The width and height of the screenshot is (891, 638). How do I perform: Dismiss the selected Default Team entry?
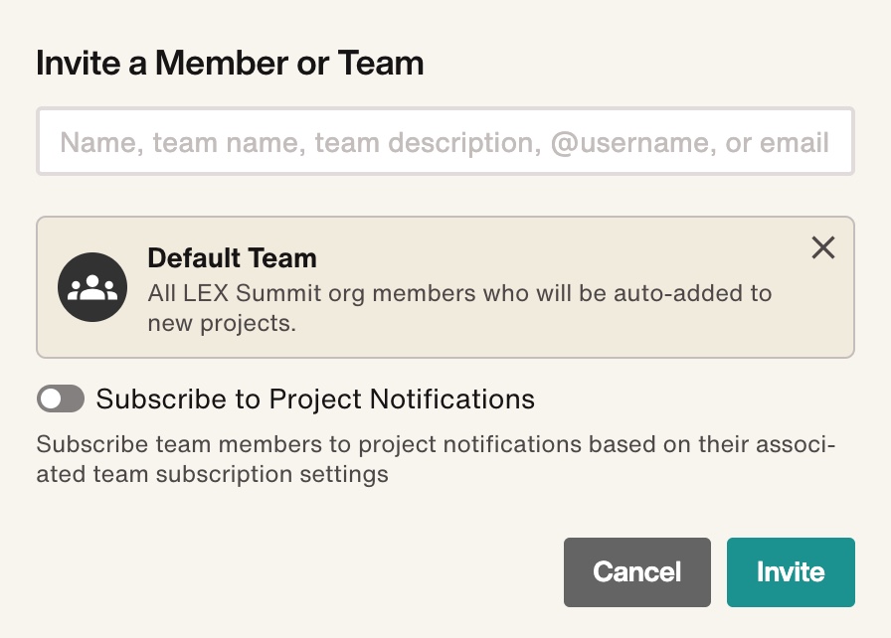point(822,248)
